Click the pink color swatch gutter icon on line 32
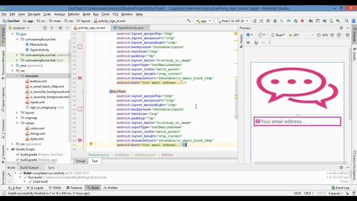 click(80, 47)
